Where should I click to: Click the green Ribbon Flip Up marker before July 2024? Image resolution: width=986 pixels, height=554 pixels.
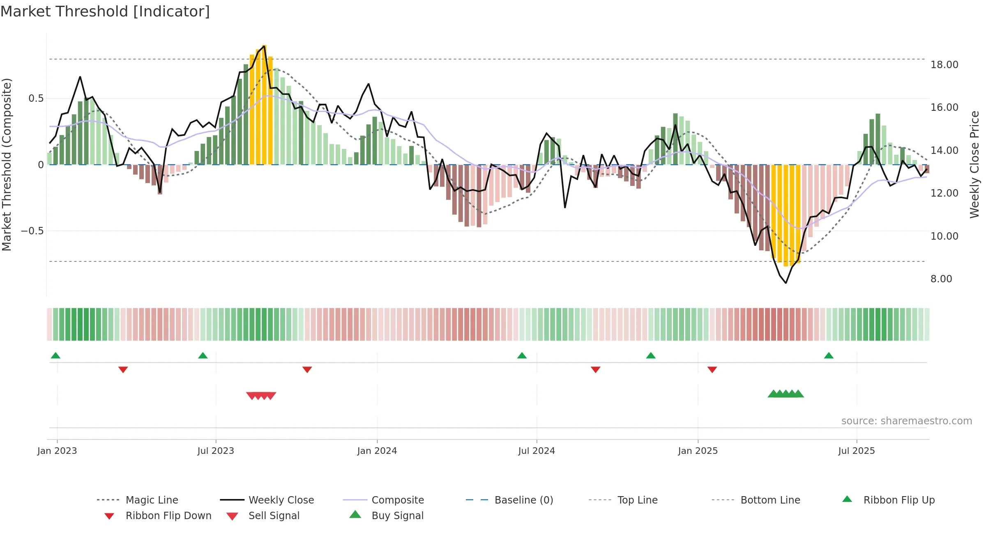coord(522,355)
